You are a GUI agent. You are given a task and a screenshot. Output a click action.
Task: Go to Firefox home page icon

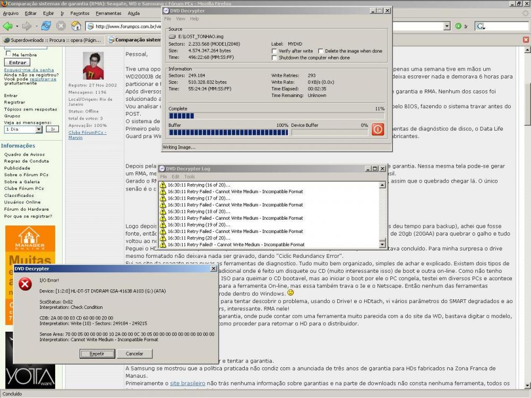point(76,26)
